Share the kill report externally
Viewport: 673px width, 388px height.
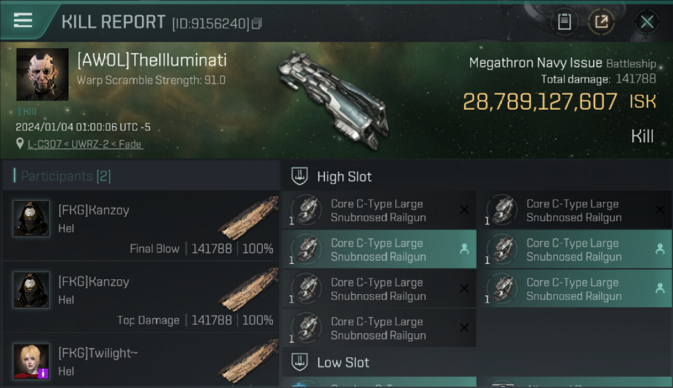coord(601,22)
